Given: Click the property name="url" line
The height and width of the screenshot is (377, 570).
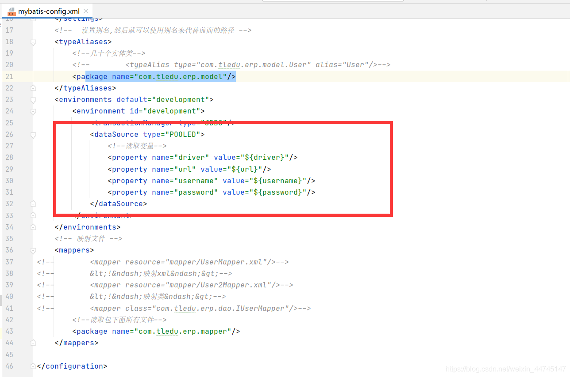Looking at the screenshot, I should [189, 169].
